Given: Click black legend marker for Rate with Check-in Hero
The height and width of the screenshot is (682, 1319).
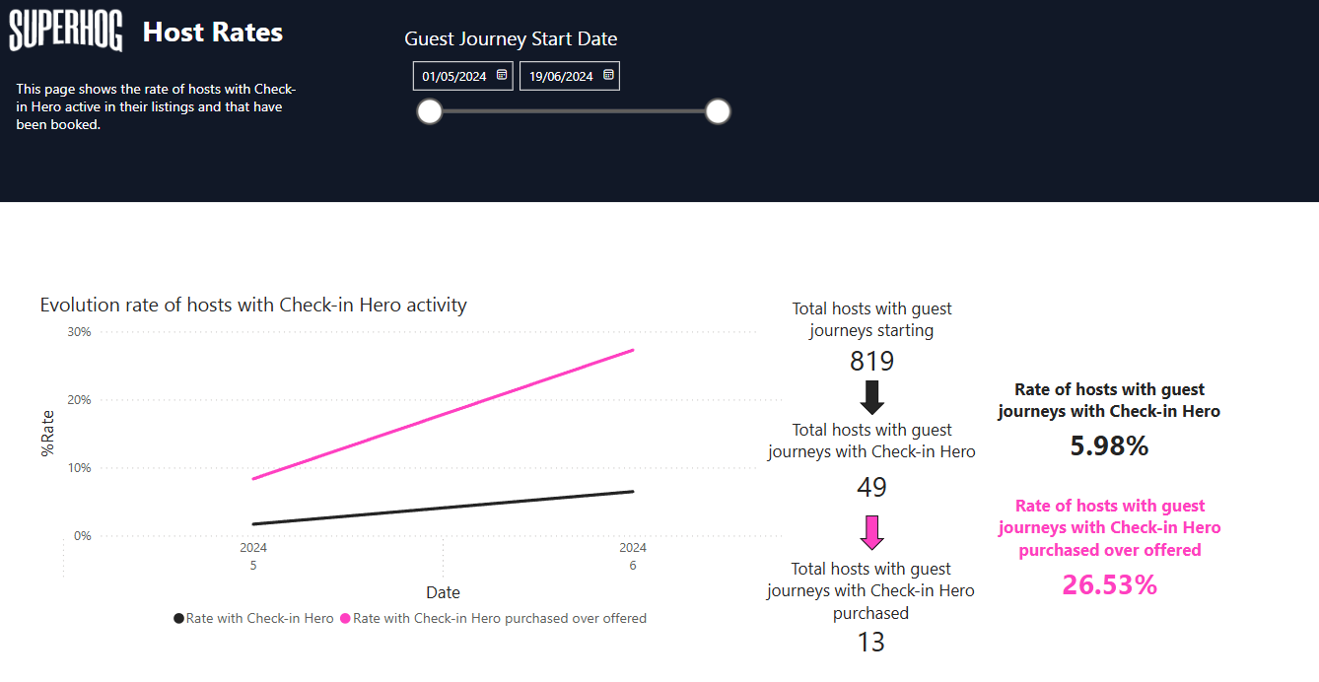Looking at the screenshot, I should tap(178, 619).
